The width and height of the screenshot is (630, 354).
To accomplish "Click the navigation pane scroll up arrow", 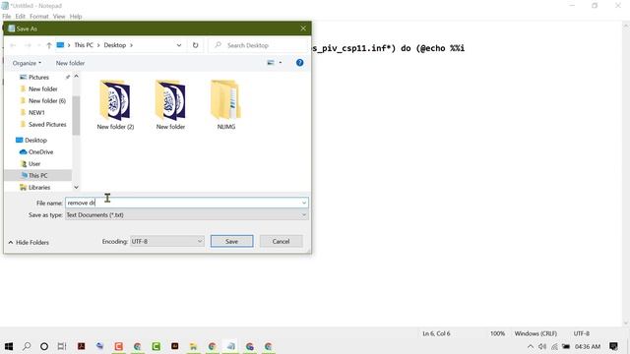I will [x=76, y=77].
